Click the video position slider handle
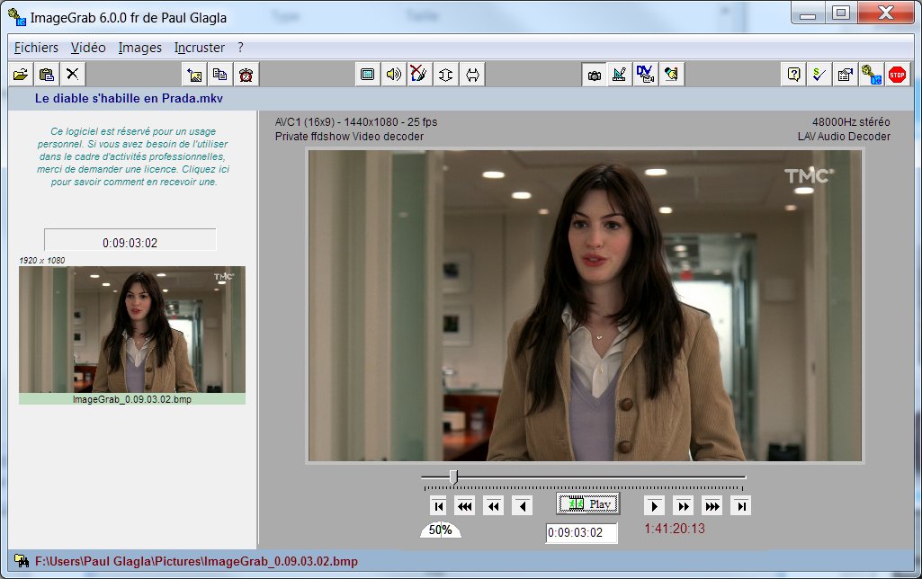 pos(453,477)
